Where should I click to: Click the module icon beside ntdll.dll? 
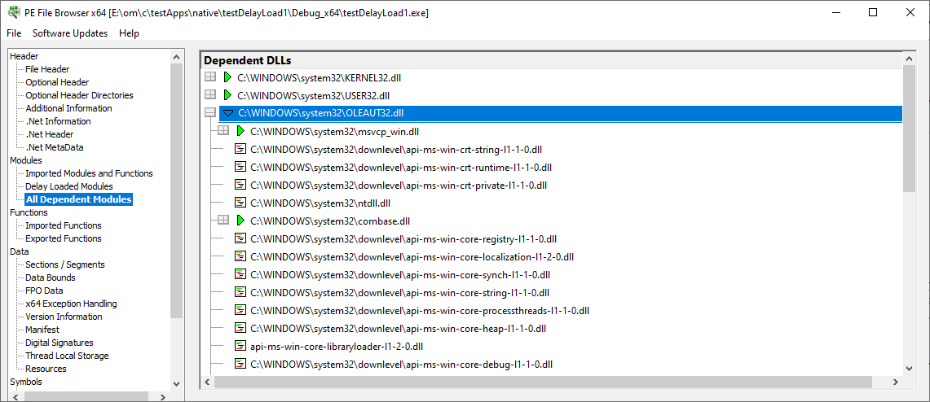pos(240,203)
